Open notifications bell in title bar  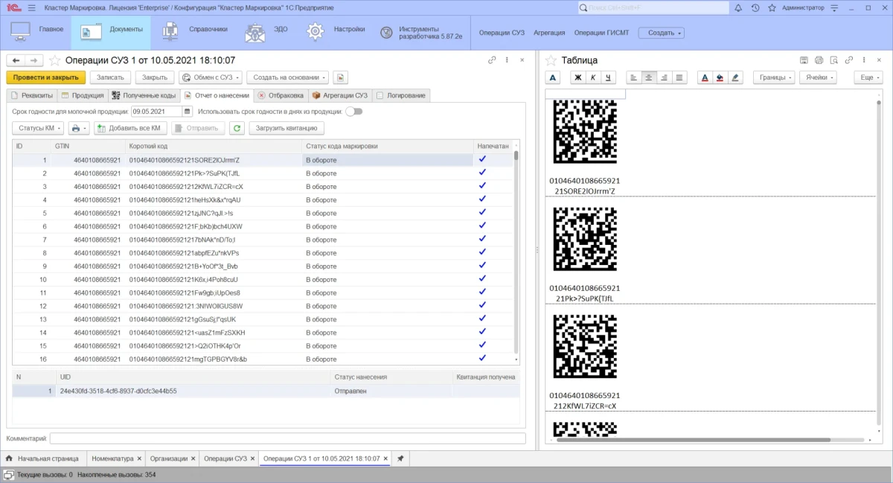pos(738,7)
